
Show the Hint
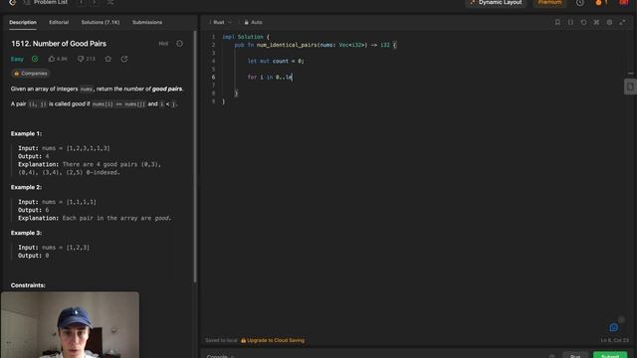click(x=163, y=44)
